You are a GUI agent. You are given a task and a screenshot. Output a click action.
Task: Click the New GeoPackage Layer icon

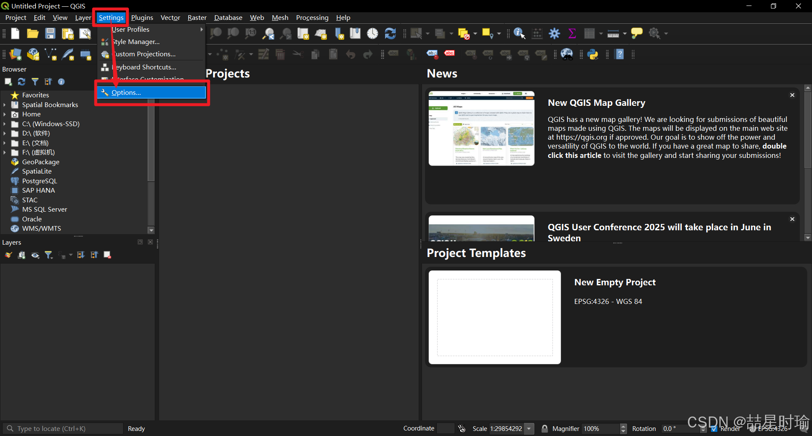33,54
